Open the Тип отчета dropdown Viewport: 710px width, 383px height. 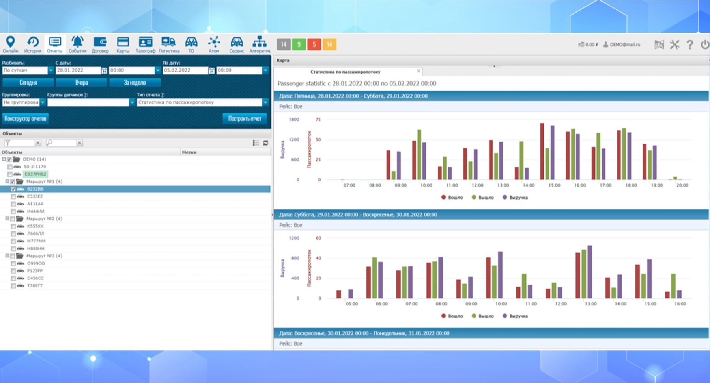[265, 102]
